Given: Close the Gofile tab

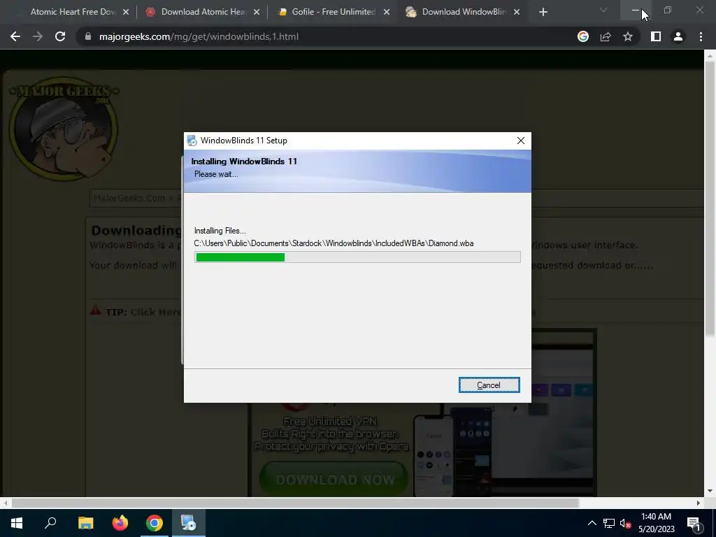Looking at the screenshot, I should click(387, 13).
